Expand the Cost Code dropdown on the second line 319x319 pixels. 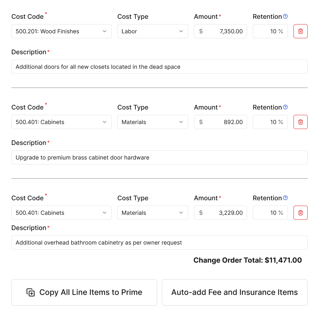point(61,122)
